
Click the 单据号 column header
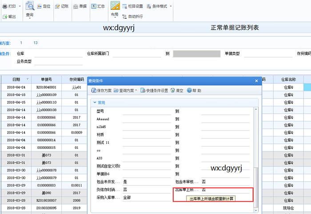pyautogui.click(x=46, y=79)
